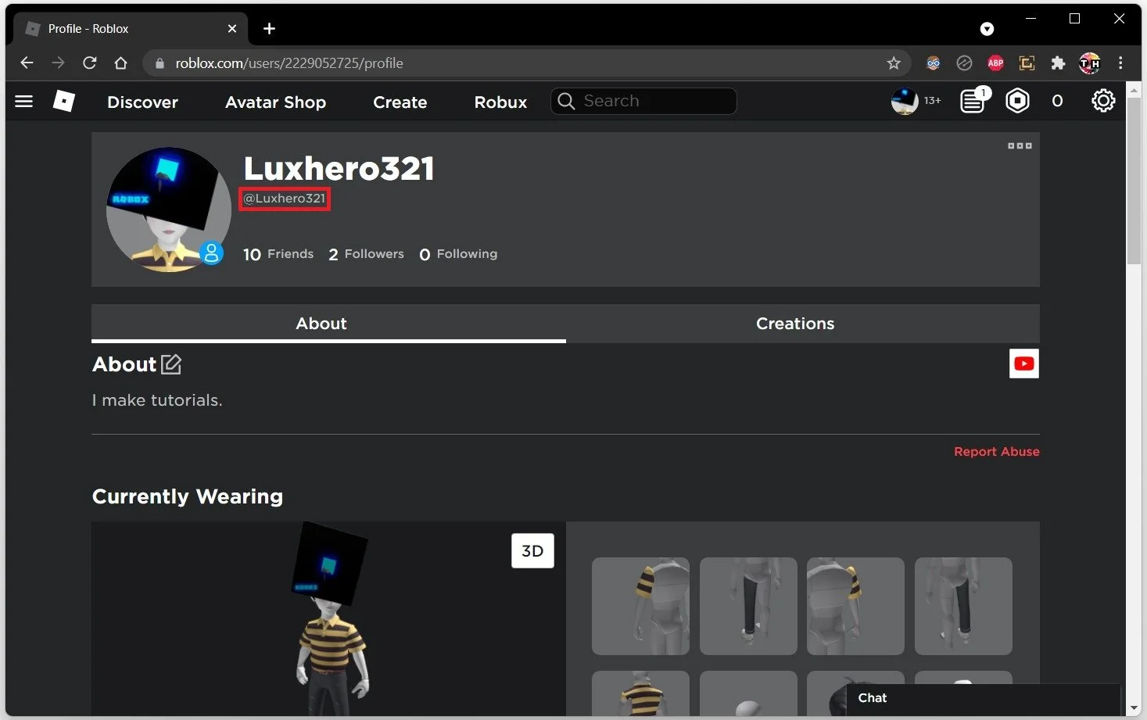View the 0 Following list

(458, 254)
